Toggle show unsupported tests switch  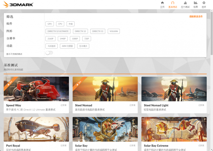pos(49,53)
